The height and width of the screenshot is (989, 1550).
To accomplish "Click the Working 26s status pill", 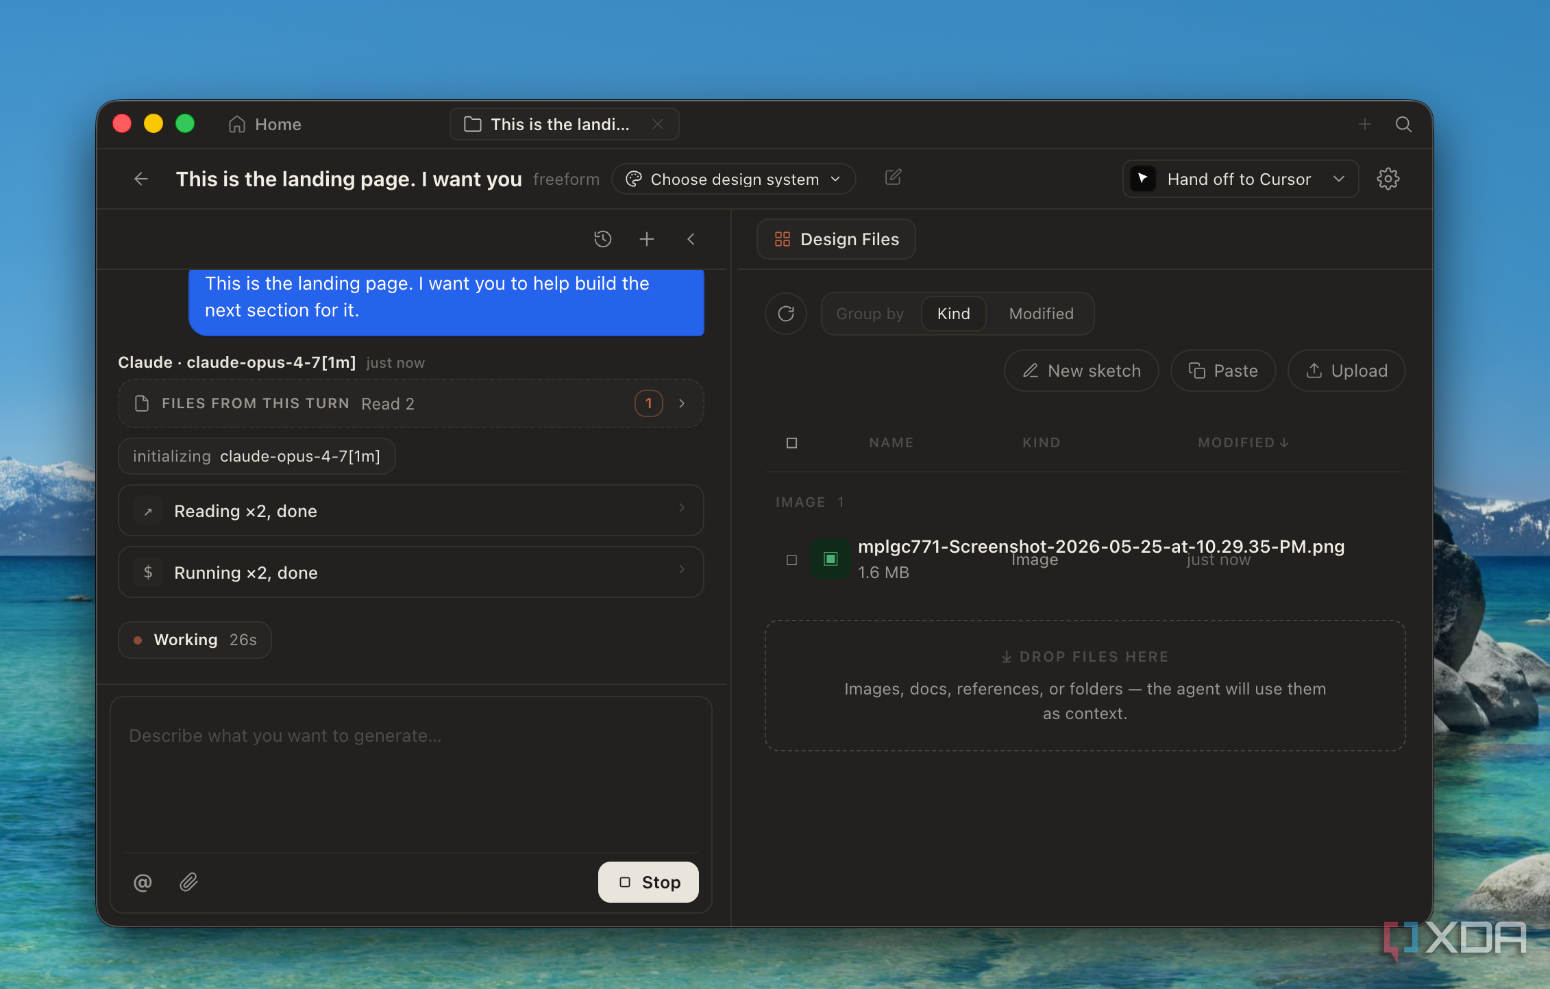I will (x=195, y=640).
